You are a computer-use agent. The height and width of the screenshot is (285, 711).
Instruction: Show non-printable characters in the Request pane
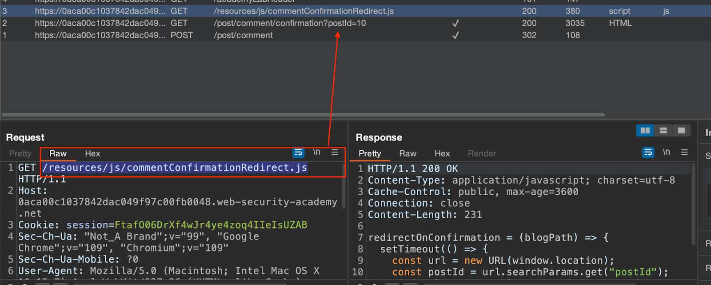(316, 152)
